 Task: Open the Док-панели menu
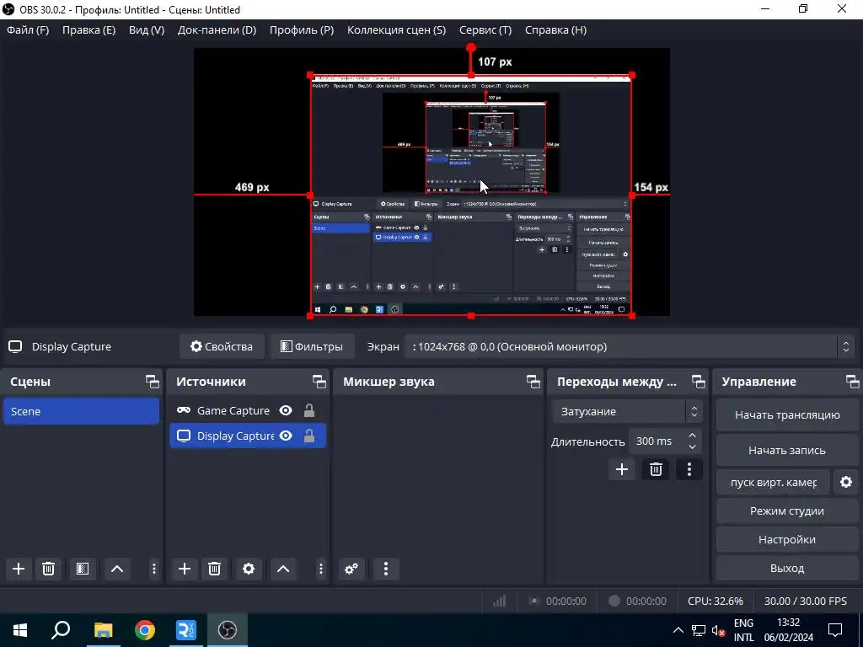217,30
